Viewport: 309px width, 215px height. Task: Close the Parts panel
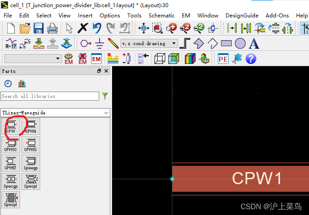(x=106, y=71)
